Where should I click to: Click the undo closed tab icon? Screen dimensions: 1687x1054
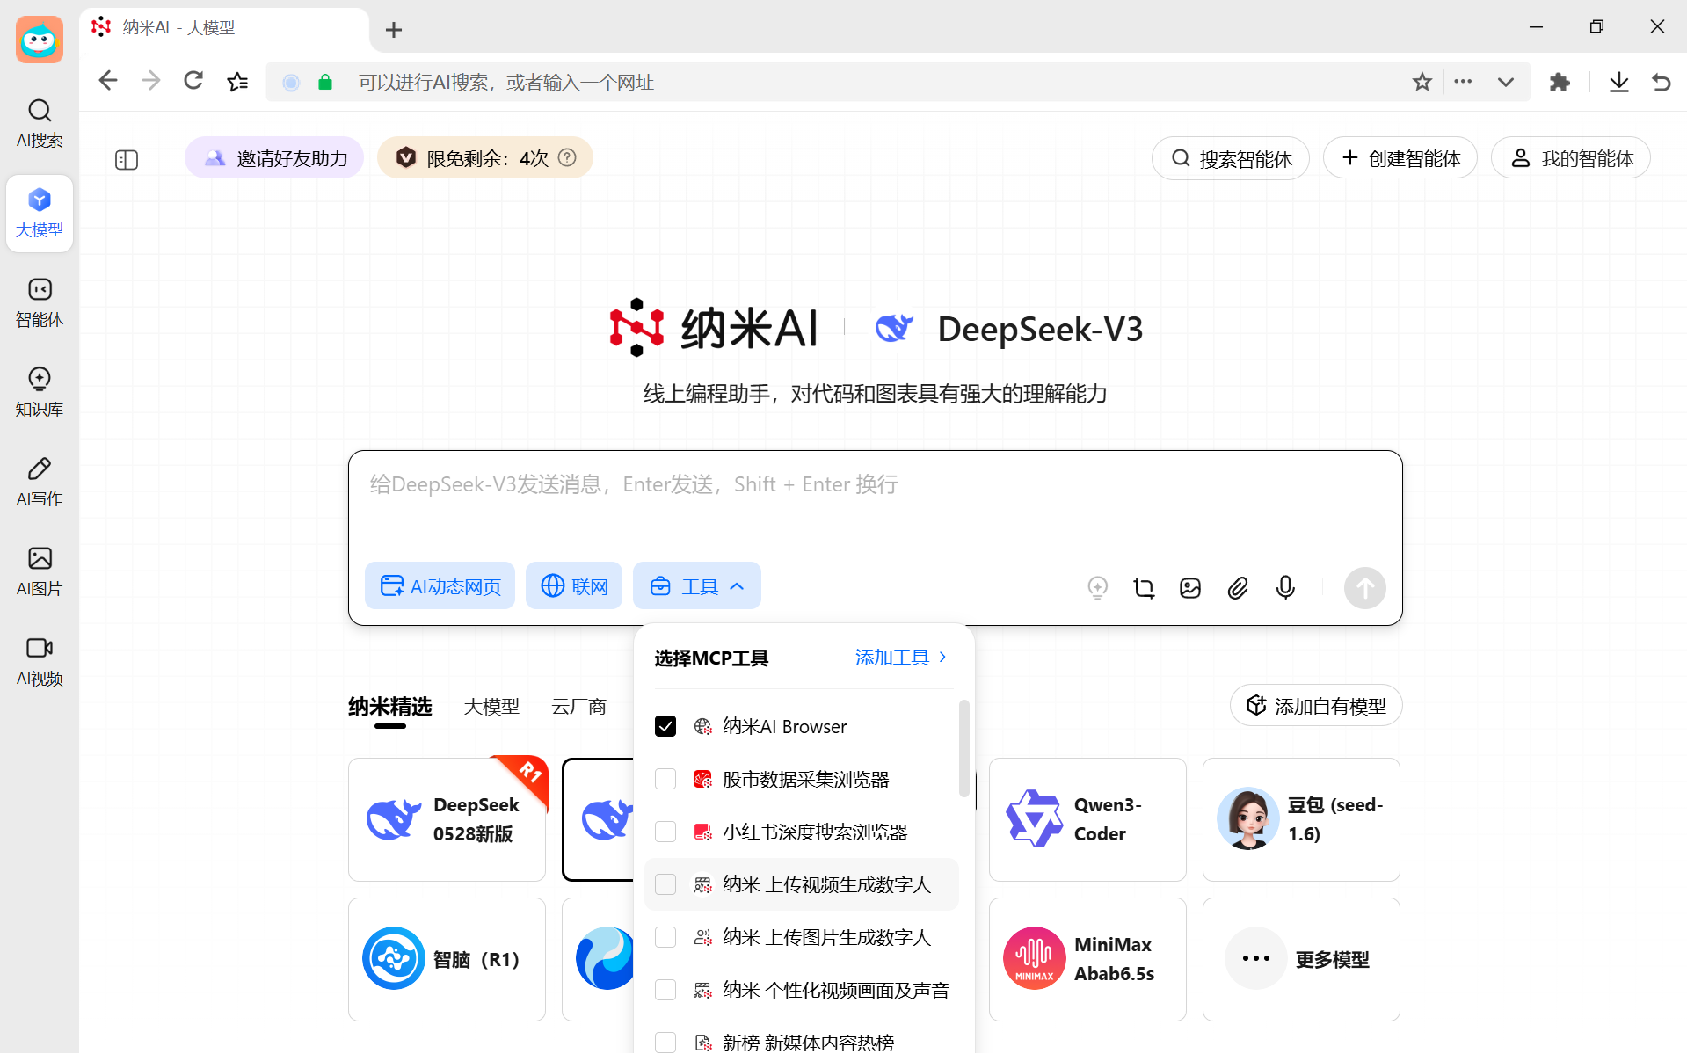pyautogui.click(x=1661, y=82)
